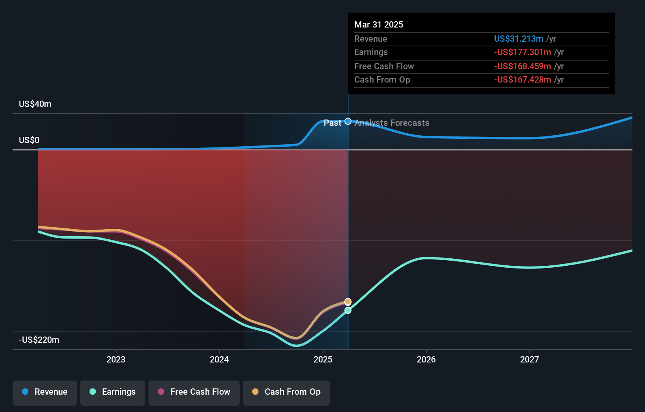Screen dimensions: 645x412
Task: Click the -US$220m y-axis label
Action: tap(39, 340)
